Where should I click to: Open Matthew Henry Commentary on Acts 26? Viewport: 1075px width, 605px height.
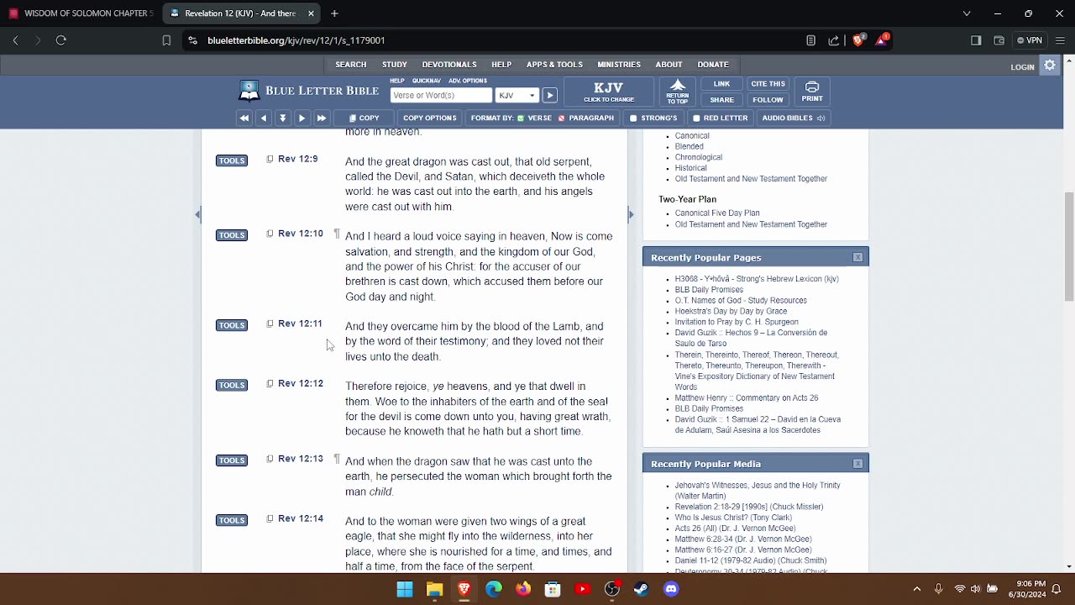pyautogui.click(x=747, y=398)
